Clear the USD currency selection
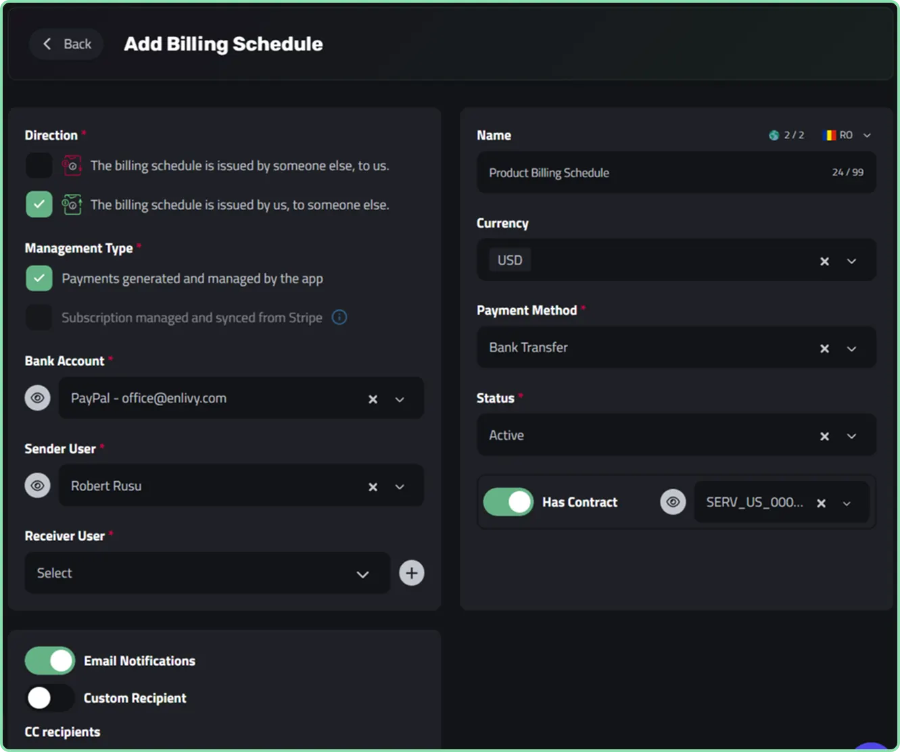Screen dimensions: 900x752 [x=824, y=261]
